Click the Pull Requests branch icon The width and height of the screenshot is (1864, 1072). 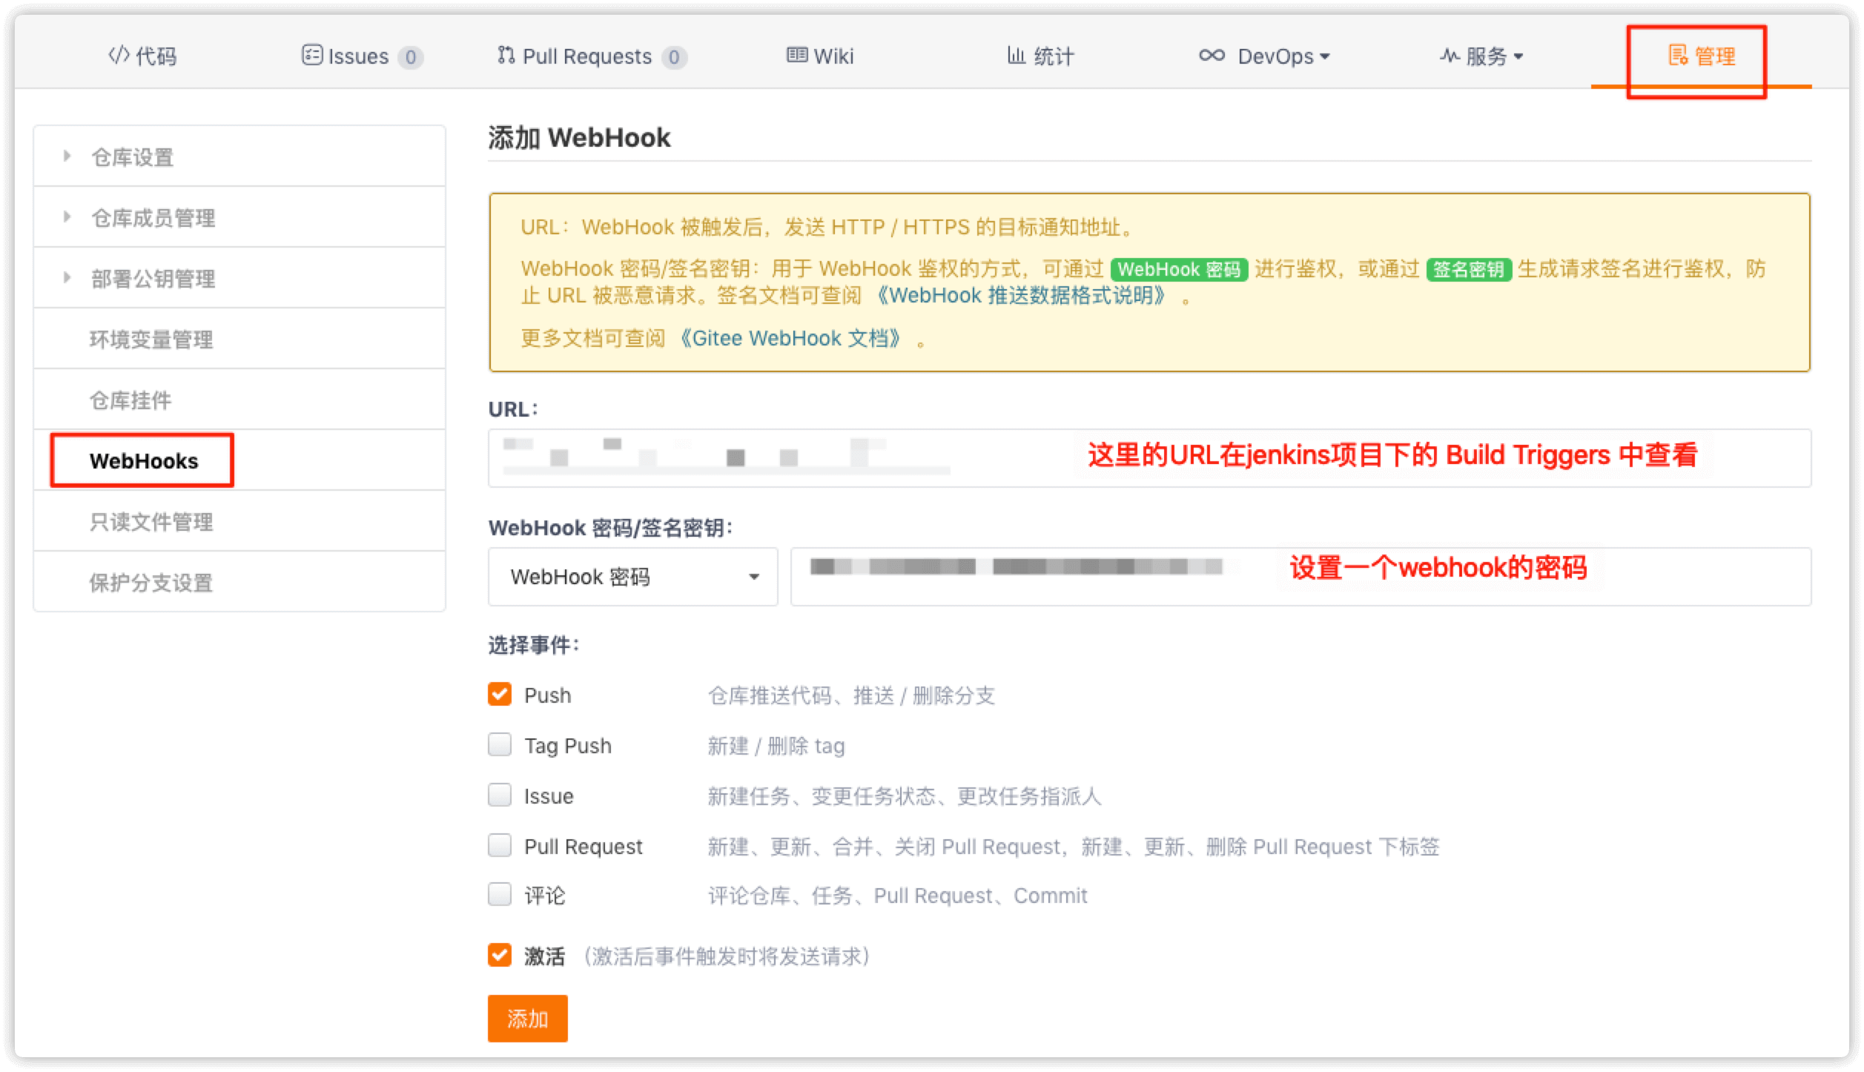[x=506, y=56]
